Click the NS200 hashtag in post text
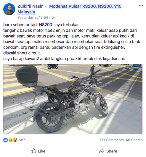The width and height of the screenshot is (146, 157). click(x=46, y=25)
